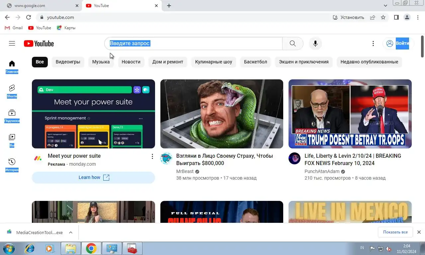The image size is (425, 255).
Task: Open the PunchAtanAdam channel name link
Action: click(x=322, y=171)
